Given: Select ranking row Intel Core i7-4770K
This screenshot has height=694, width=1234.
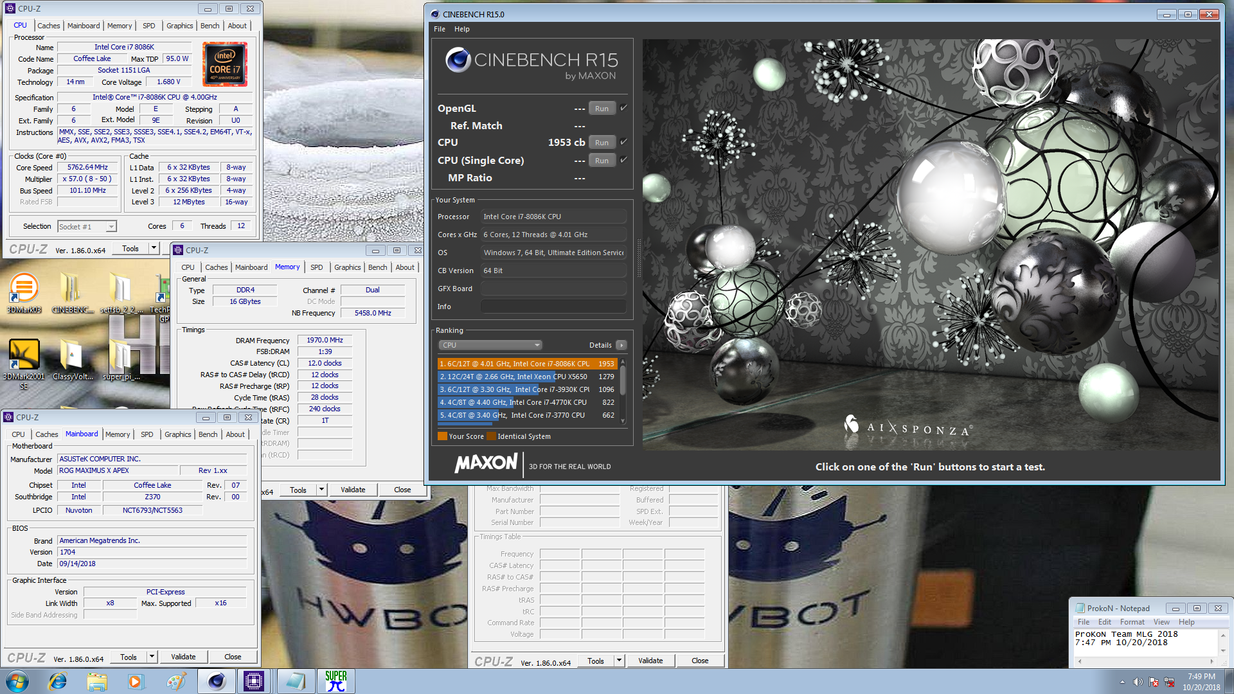Looking at the screenshot, I should tap(527, 402).
